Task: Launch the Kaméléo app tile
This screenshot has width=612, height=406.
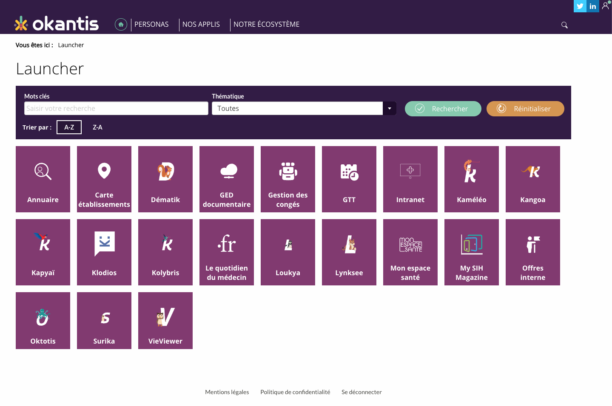Action: pyautogui.click(x=472, y=179)
